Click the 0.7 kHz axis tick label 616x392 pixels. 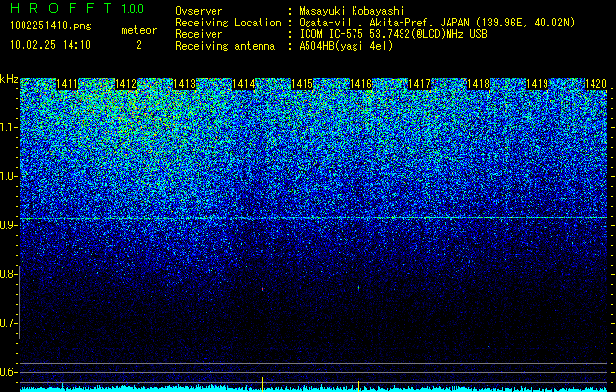[x=9, y=323]
